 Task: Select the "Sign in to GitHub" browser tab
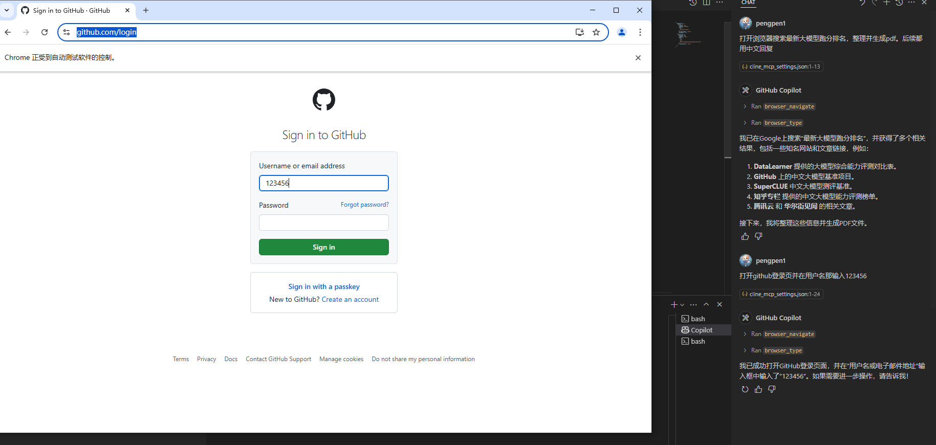76,10
